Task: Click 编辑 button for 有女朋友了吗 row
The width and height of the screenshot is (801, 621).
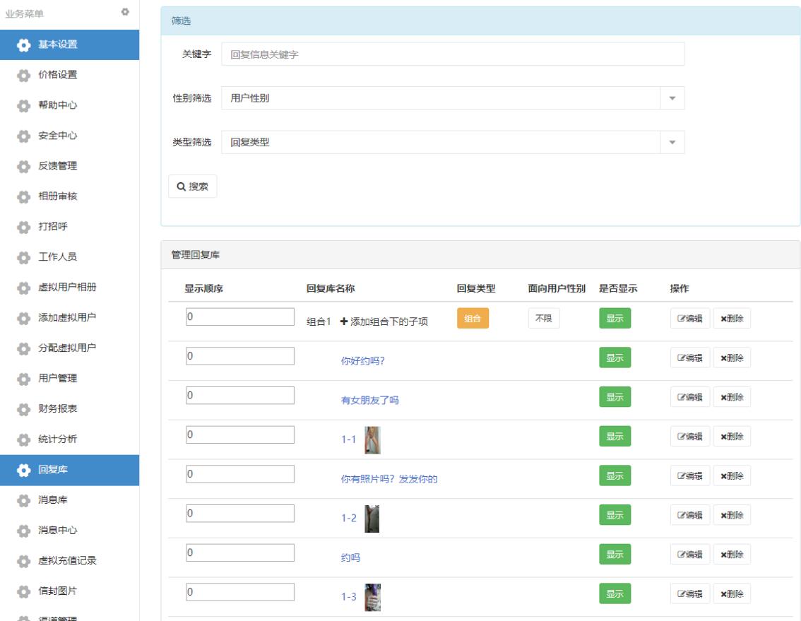Action: tap(690, 398)
